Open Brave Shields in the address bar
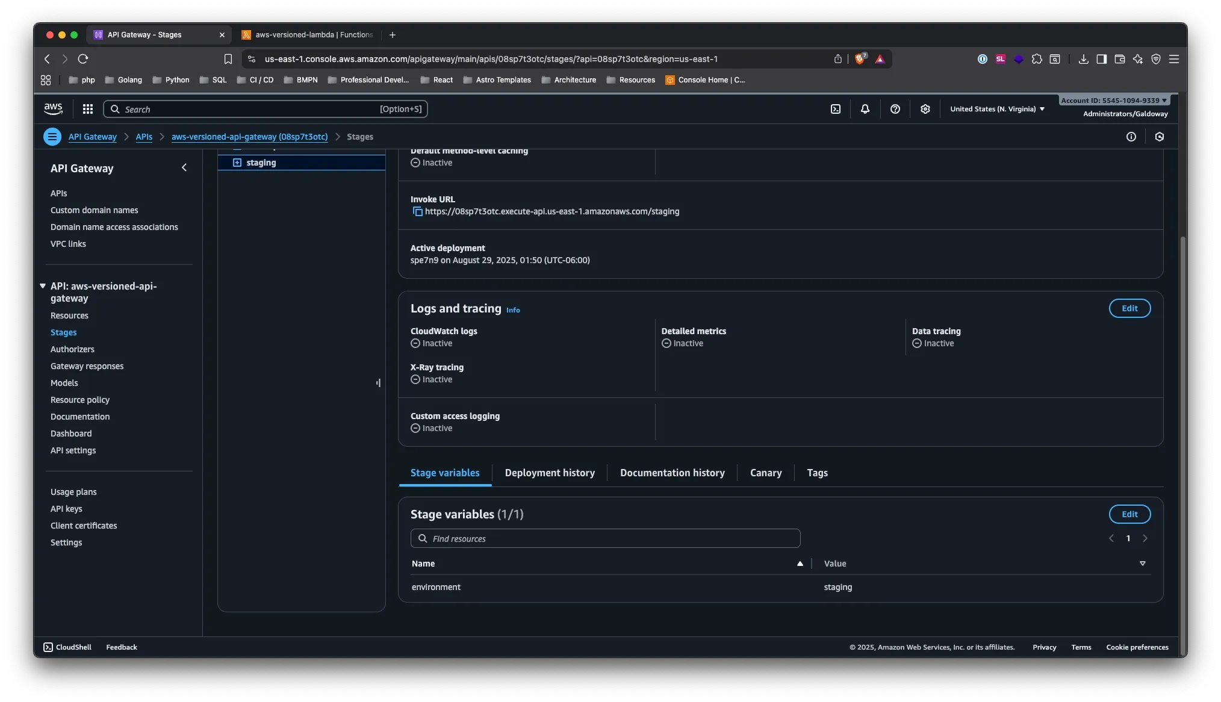Screen dimensions: 1221x702 (860, 58)
